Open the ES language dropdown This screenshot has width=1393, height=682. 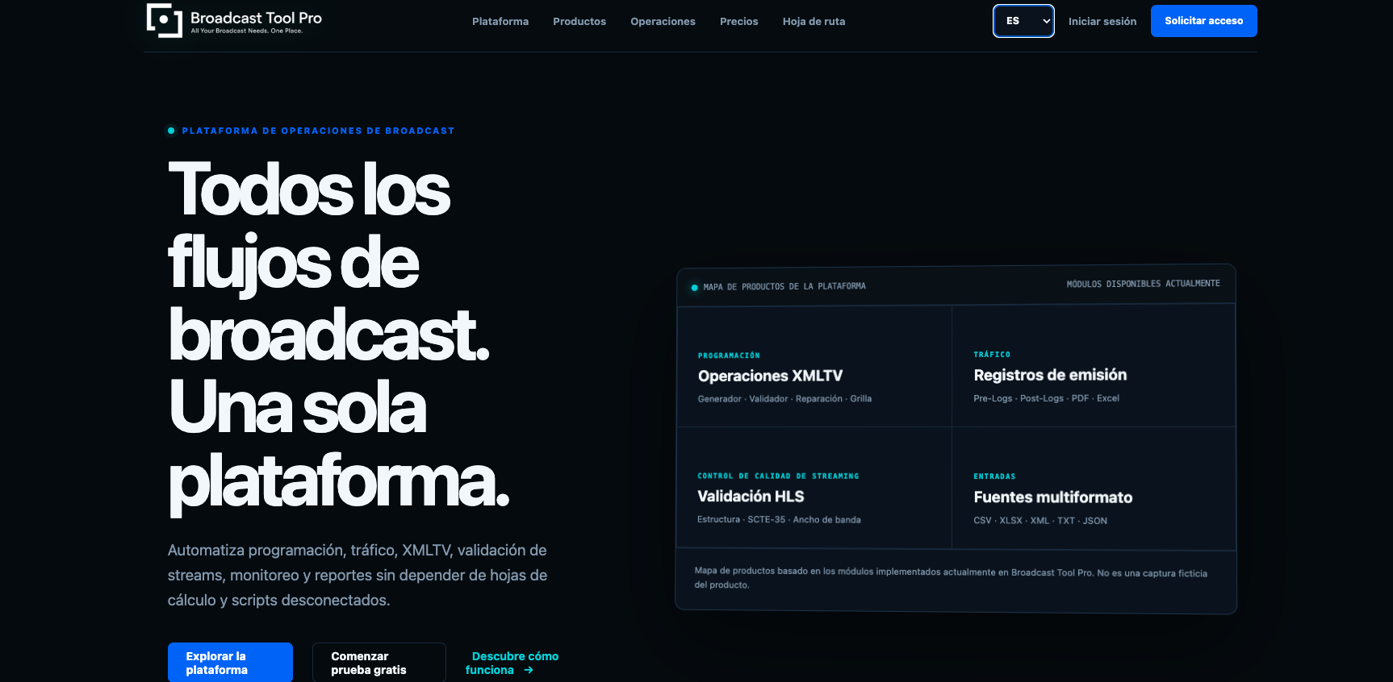(x=1023, y=21)
